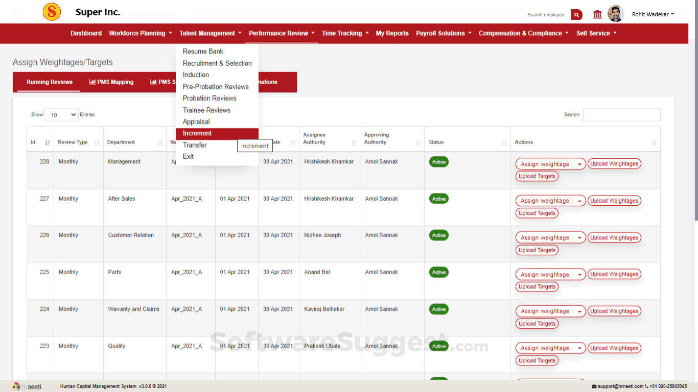
Task: Click Active status badge in row 228
Action: click(x=439, y=162)
